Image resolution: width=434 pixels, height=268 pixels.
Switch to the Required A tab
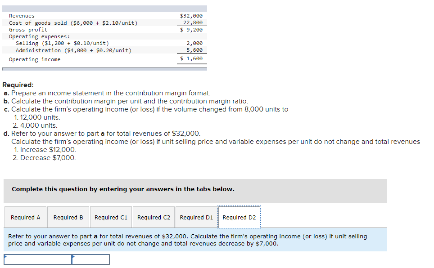click(x=25, y=217)
